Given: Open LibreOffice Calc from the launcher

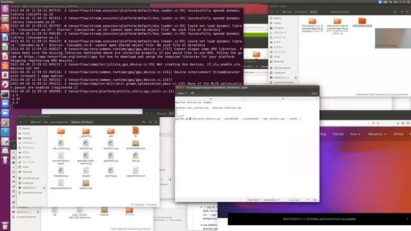Looking at the screenshot, I should (x=5, y=47).
